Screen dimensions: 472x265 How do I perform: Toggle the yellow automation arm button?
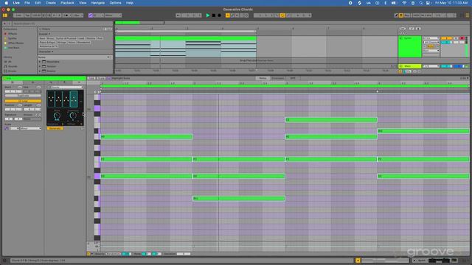point(228,15)
